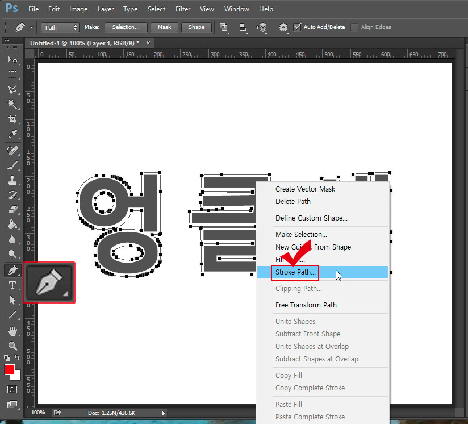This screenshot has width=468, height=424.
Task: Open the File menu
Action: click(34, 9)
